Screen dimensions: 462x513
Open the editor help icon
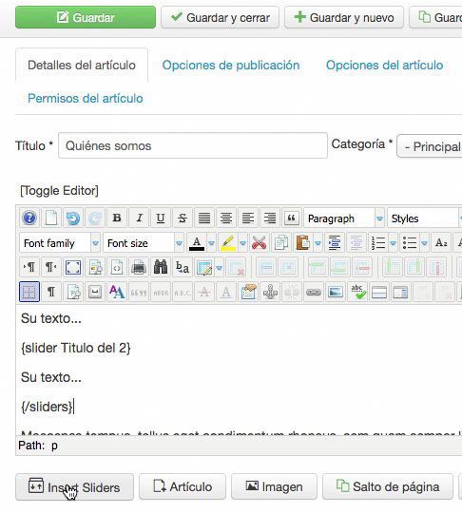[x=29, y=218]
